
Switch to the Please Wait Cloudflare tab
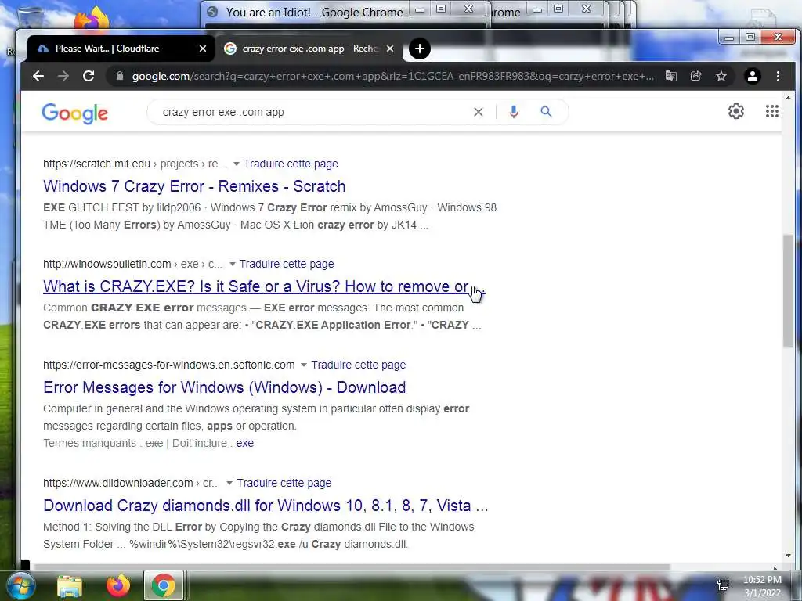(x=120, y=49)
